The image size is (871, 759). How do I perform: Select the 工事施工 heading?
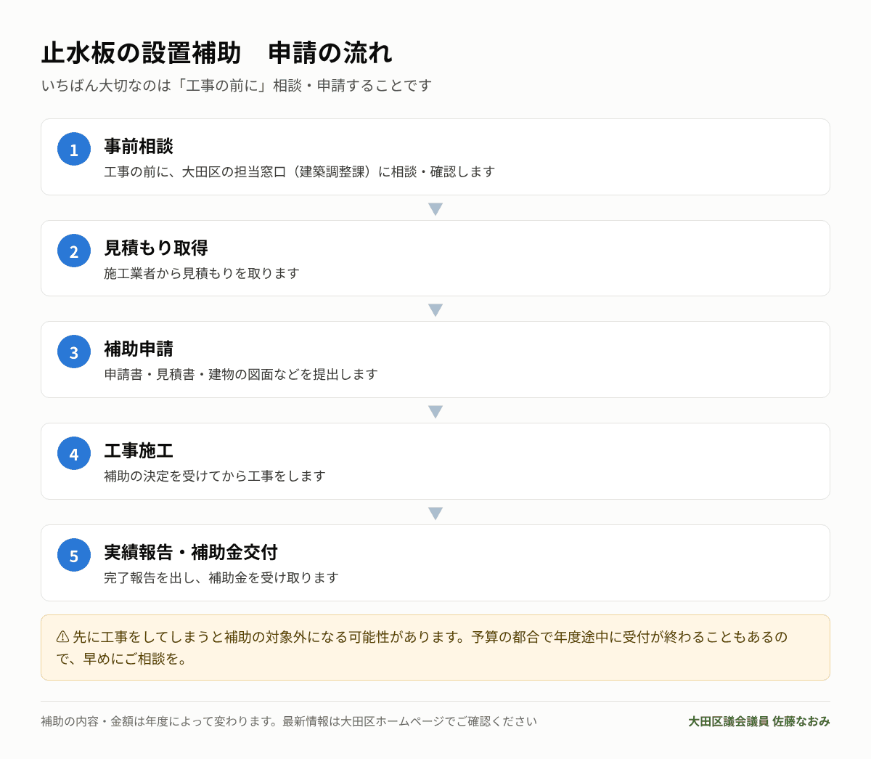coord(139,450)
